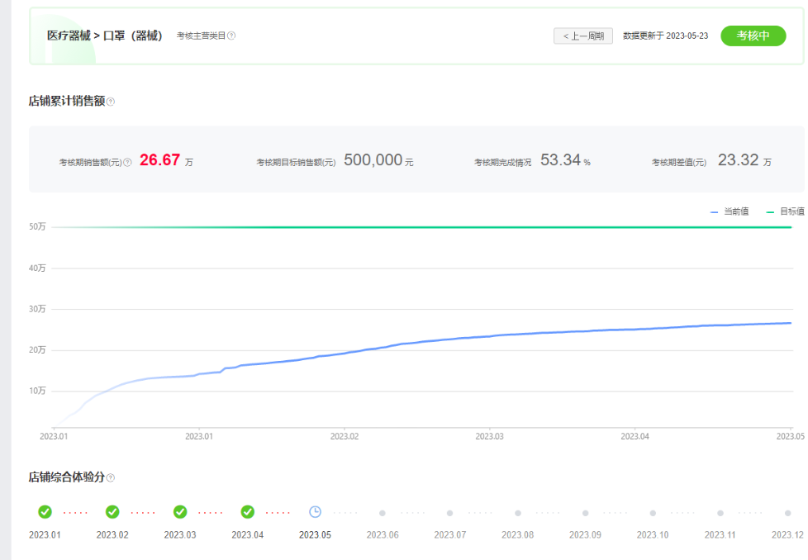
Task: Click the gray dot above 2023.06
Action: [x=383, y=513]
